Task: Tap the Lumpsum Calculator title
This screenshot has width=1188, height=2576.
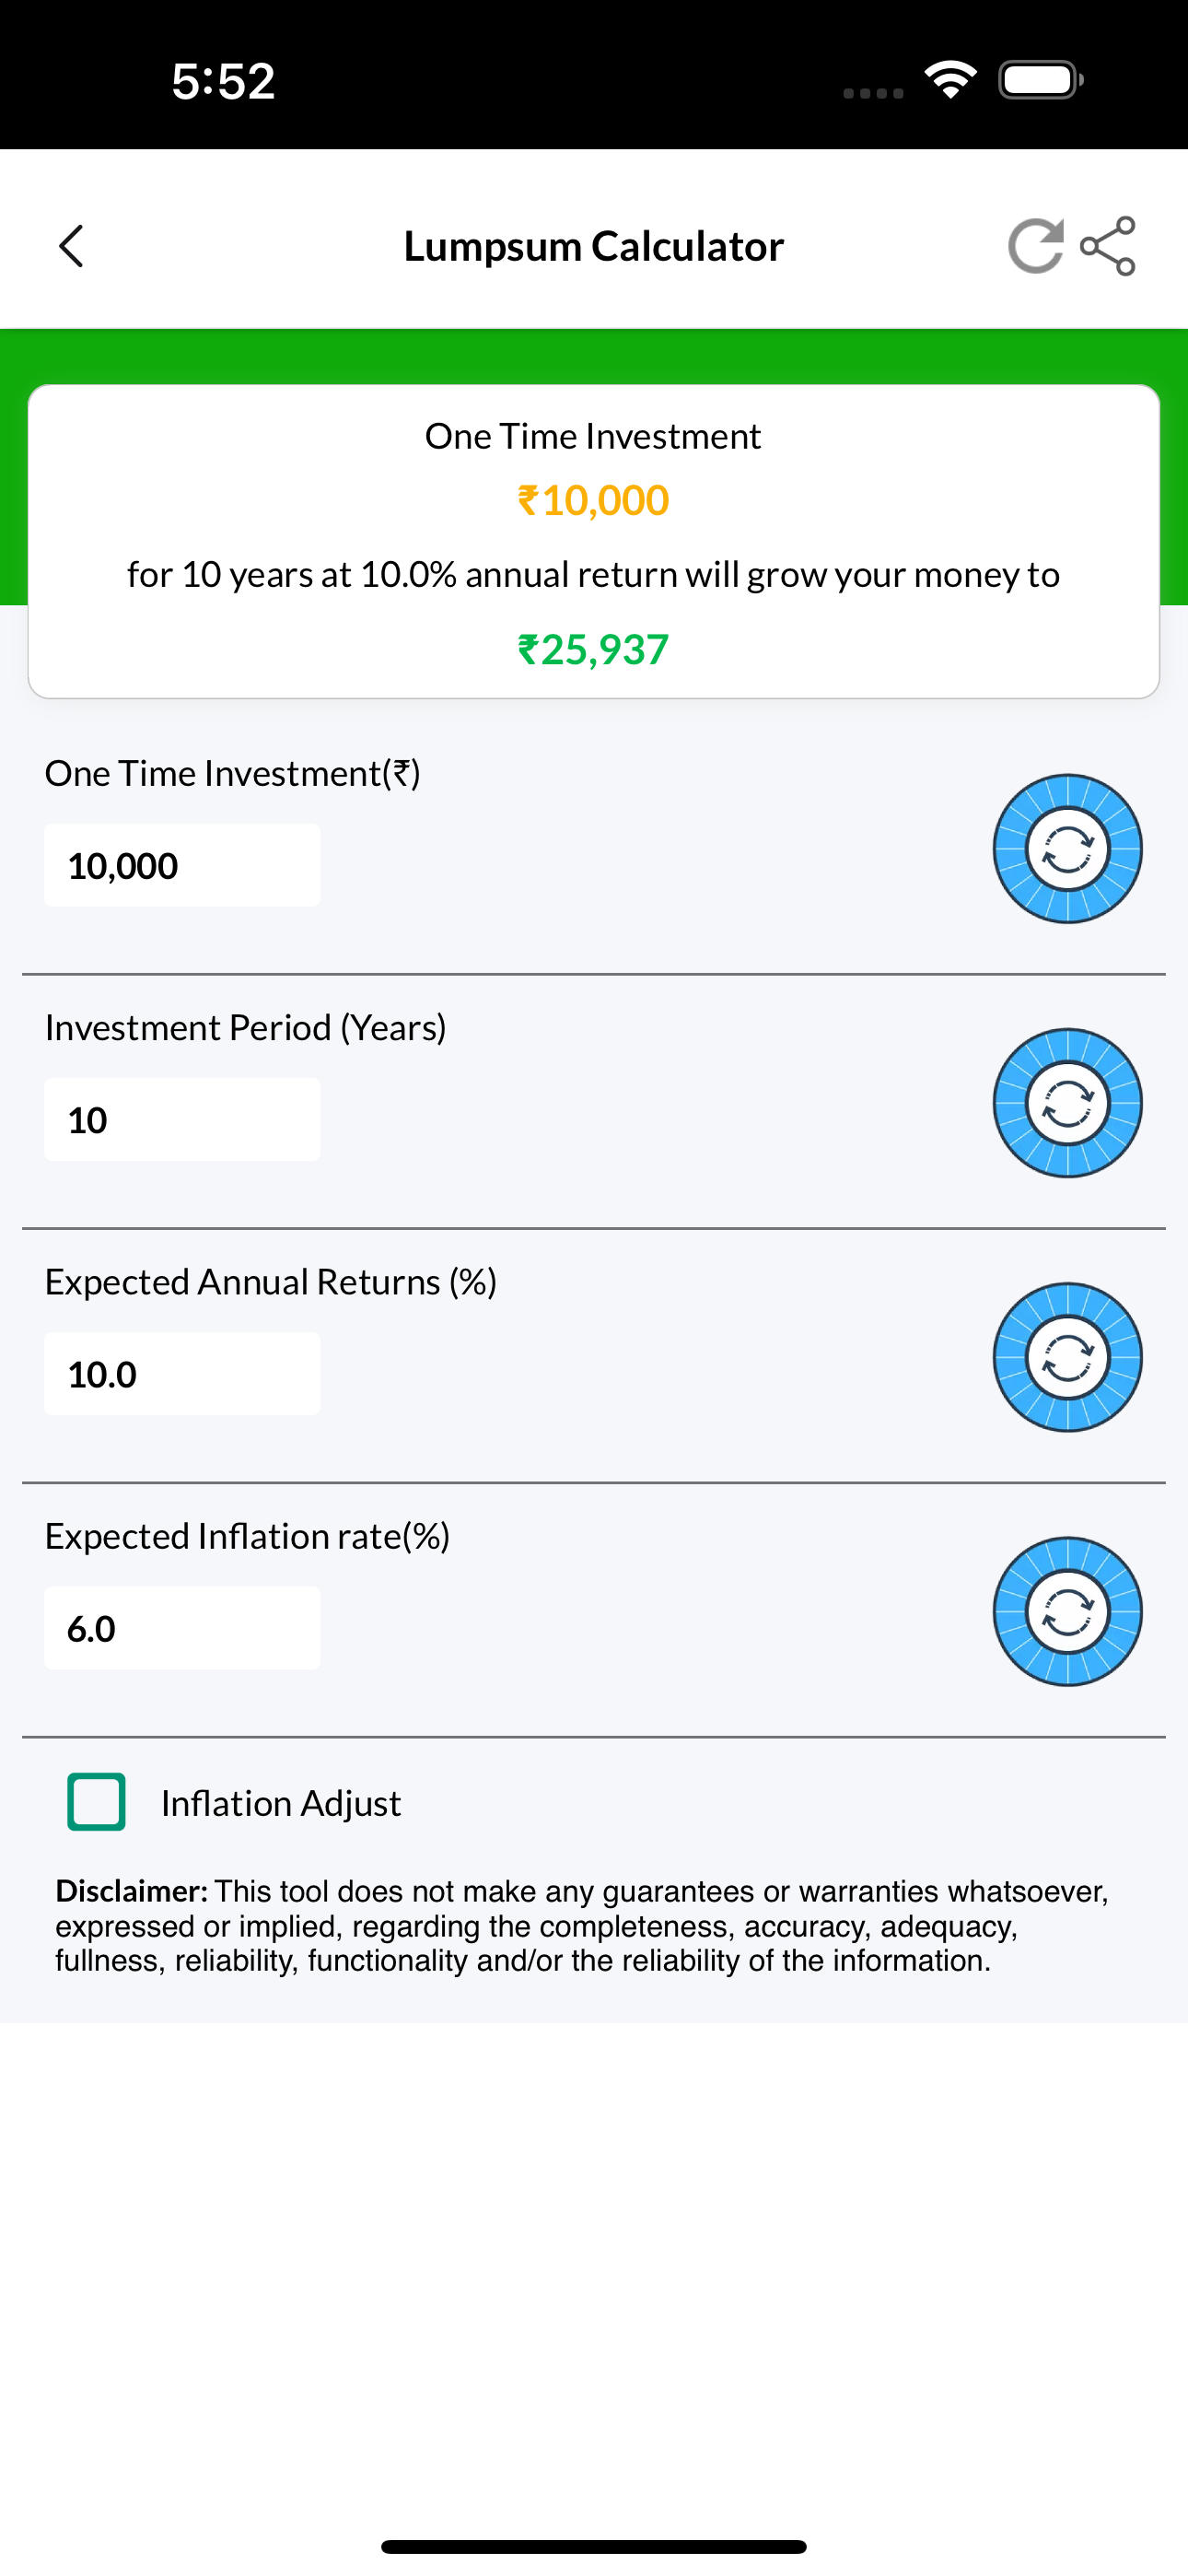Action: [593, 246]
